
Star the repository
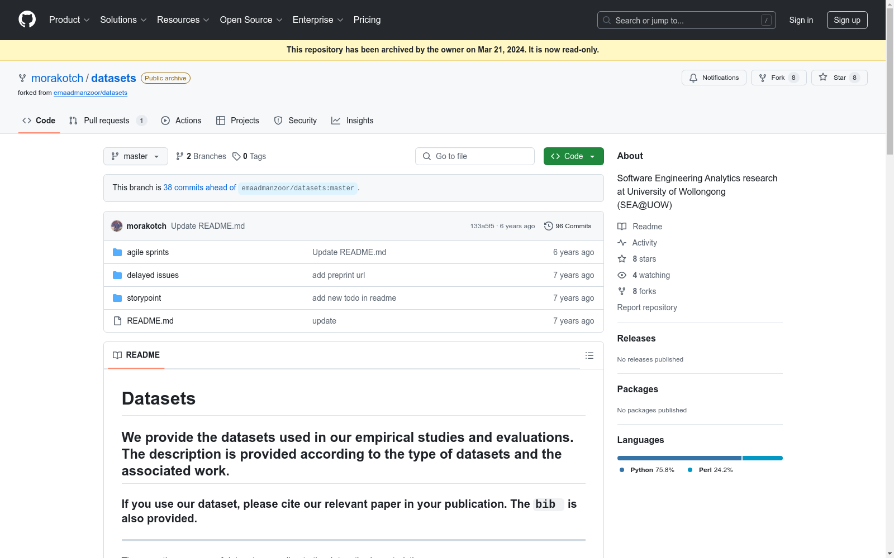839,78
